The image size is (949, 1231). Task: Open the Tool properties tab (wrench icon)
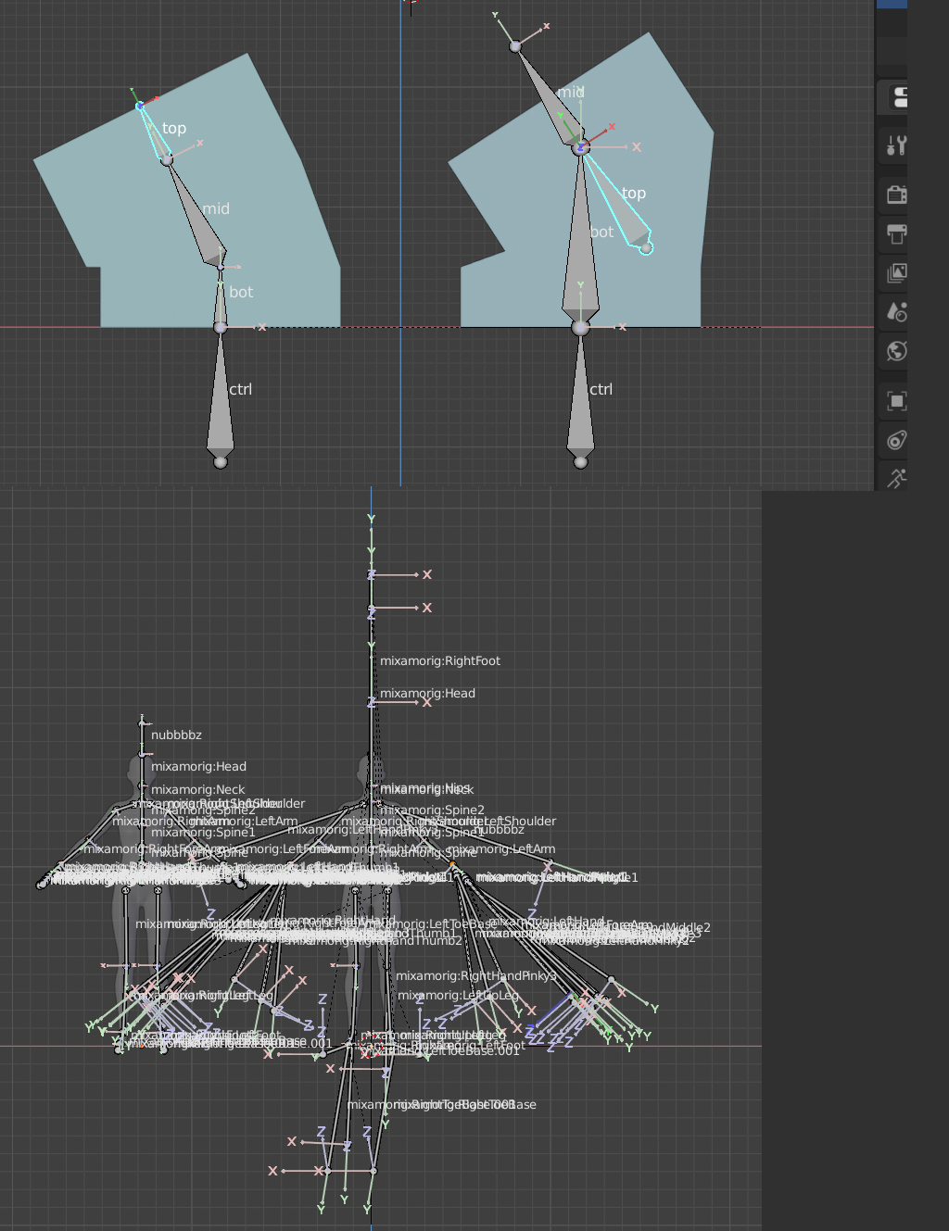point(896,144)
